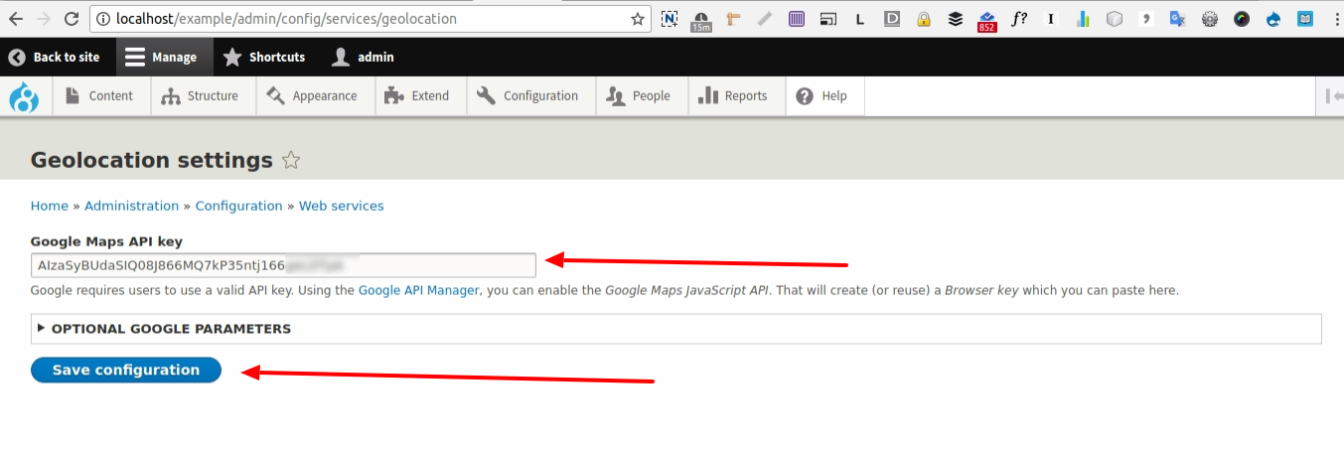Toggle the Manage toolbar tray

[x=163, y=58]
